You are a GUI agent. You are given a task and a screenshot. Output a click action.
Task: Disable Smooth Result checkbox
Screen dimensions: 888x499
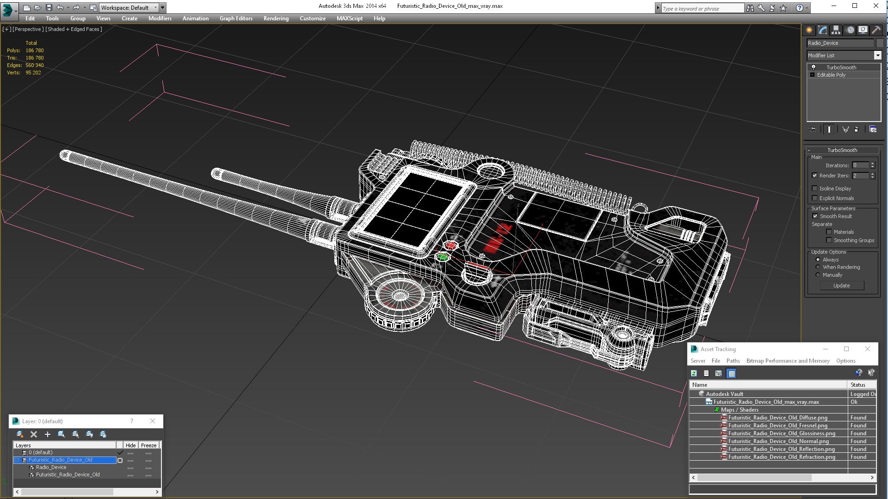[x=815, y=216]
